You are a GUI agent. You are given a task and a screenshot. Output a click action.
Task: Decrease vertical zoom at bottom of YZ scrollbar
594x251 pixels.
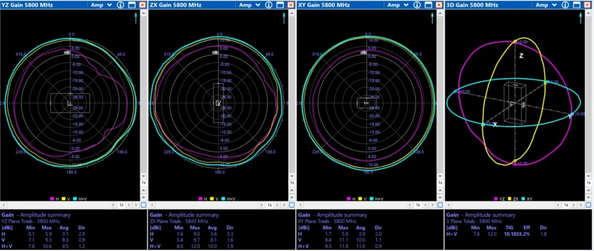(x=144, y=197)
